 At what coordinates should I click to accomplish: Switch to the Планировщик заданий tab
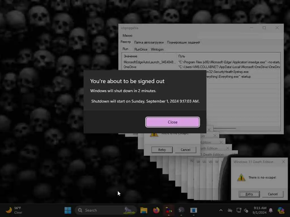tap(183, 42)
